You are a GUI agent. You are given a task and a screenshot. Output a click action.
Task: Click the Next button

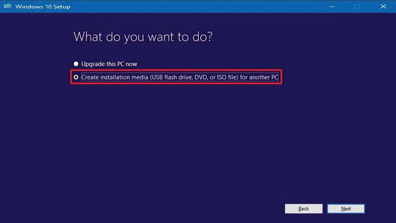346,209
